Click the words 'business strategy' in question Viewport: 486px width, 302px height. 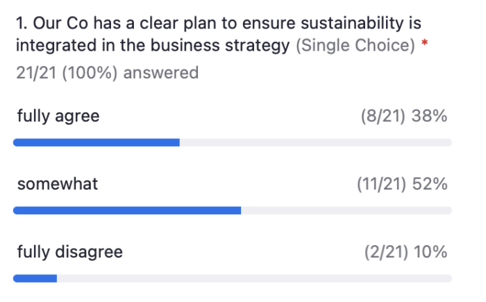coord(220,46)
